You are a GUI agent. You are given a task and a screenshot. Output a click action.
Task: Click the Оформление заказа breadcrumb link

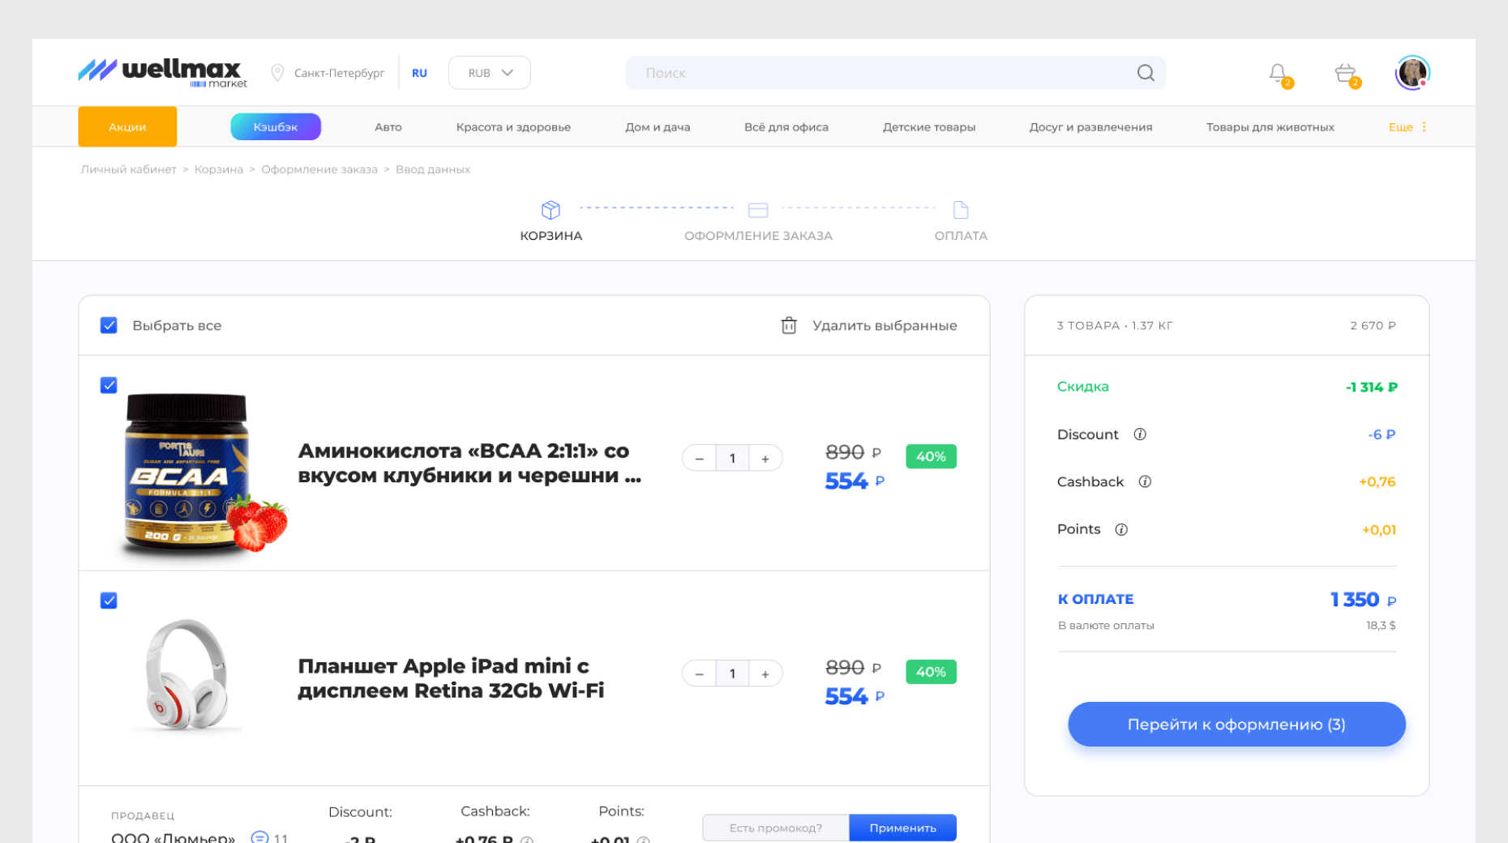[319, 169]
